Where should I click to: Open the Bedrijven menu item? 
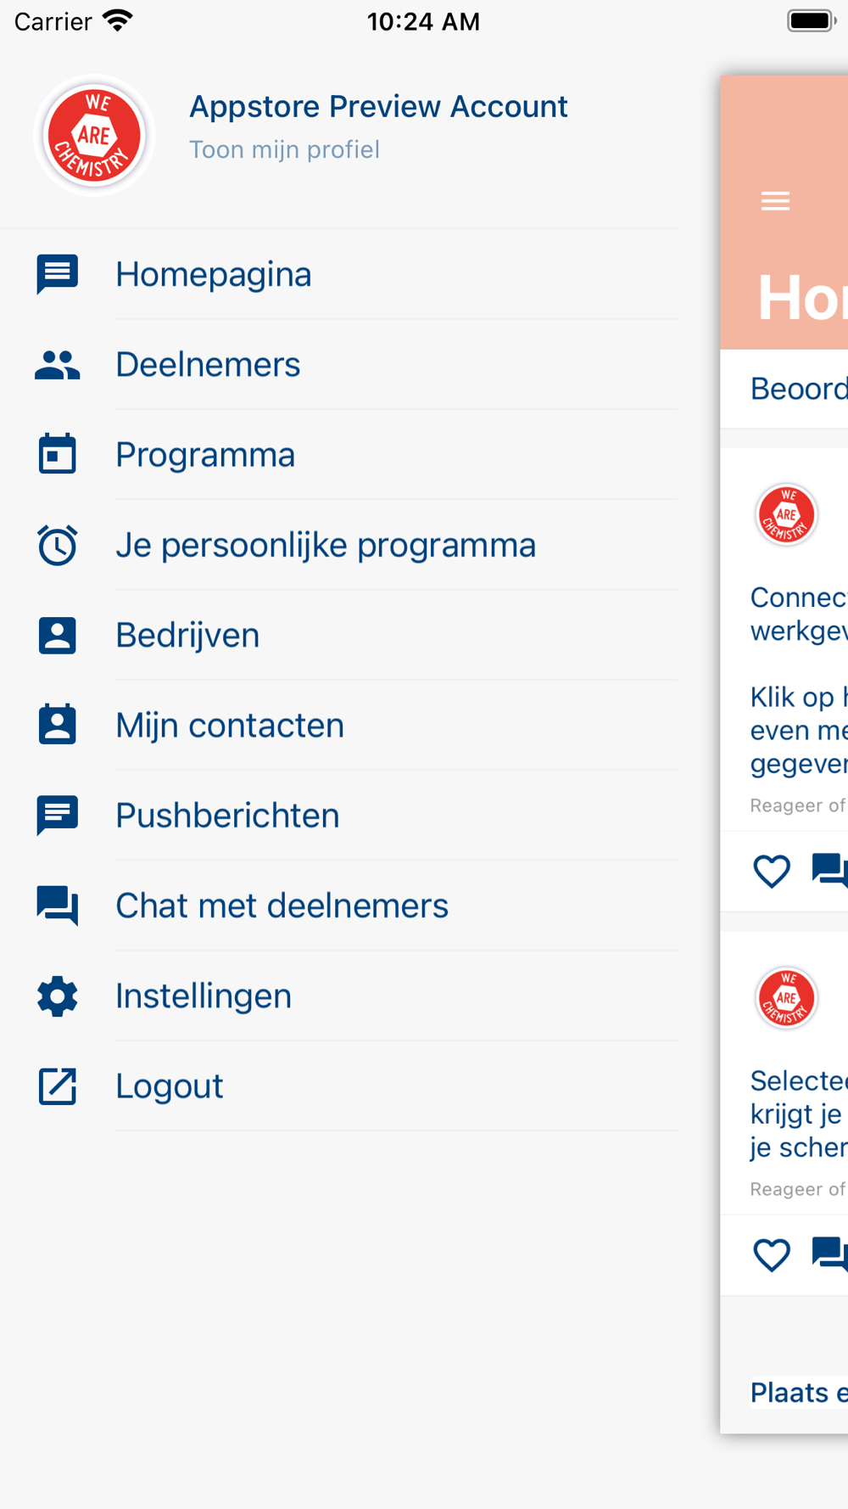(x=187, y=636)
